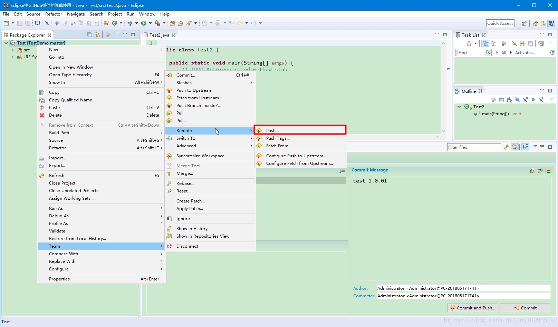Viewport: 558px width, 327px height.
Task: Collapse the Test project tree node
Action: pyautogui.click(x=6, y=43)
